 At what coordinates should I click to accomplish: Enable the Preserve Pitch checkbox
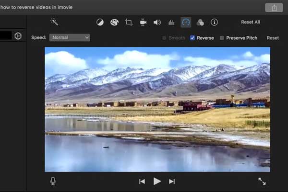(222, 38)
